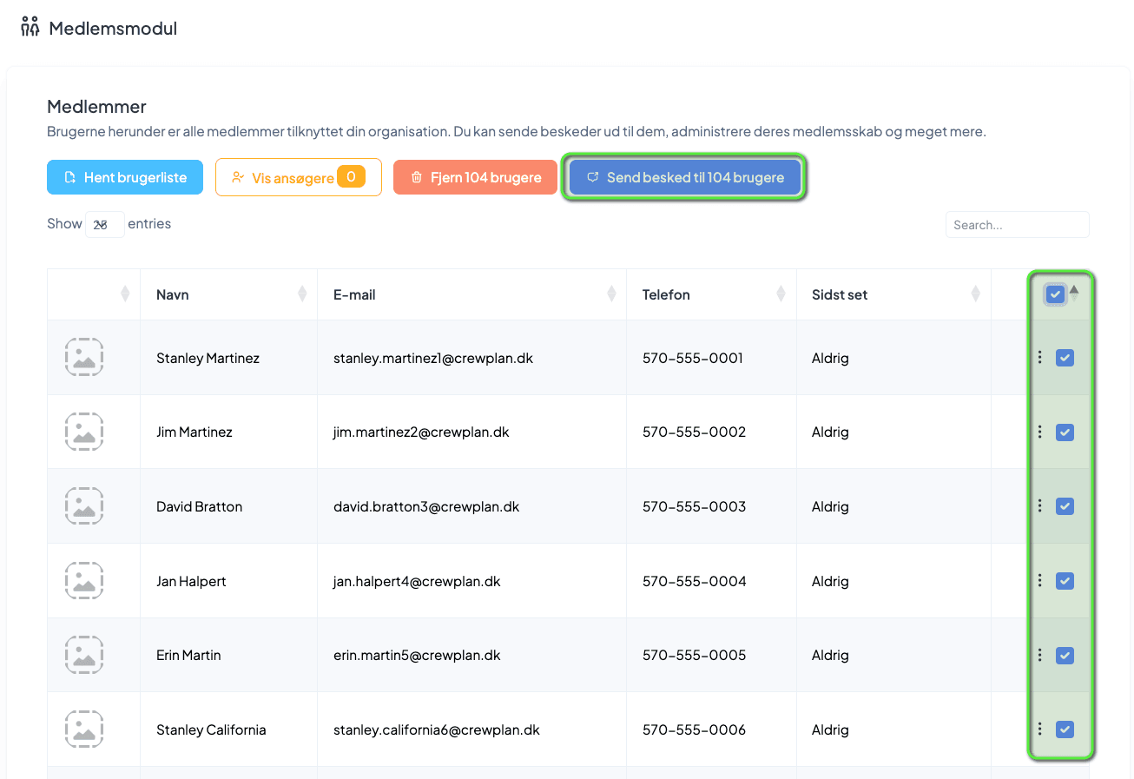This screenshot has width=1134, height=779.
Task: Download list with Hent brugerliste
Action: 125,177
